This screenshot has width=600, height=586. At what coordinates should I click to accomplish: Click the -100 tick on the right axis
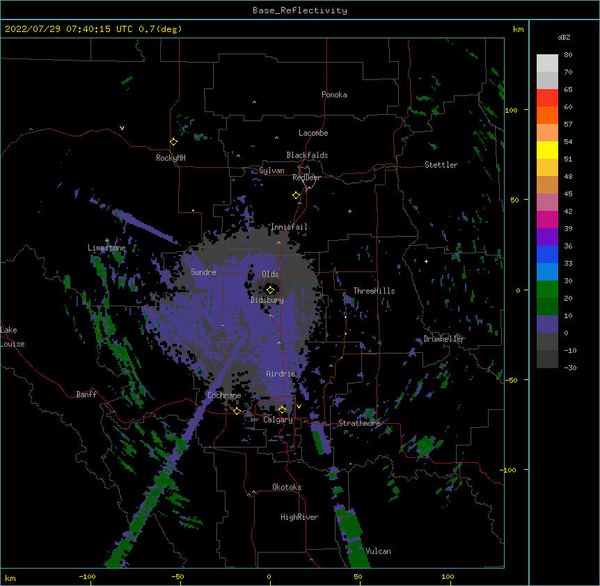point(509,470)
